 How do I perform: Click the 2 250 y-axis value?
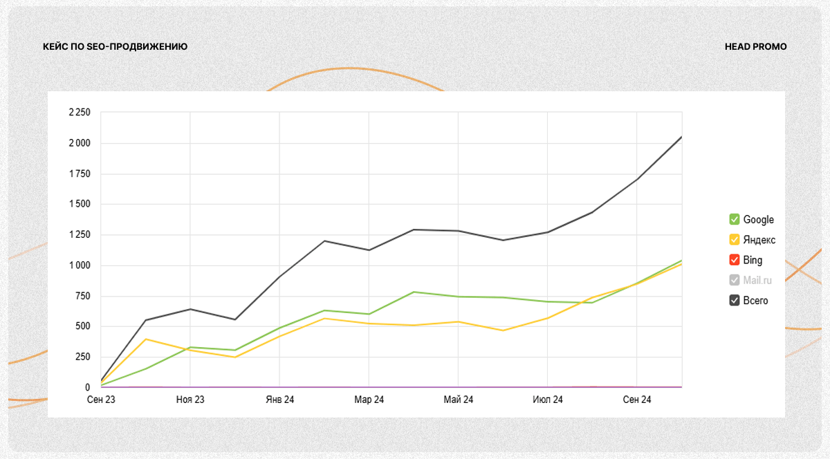[80, 112]
